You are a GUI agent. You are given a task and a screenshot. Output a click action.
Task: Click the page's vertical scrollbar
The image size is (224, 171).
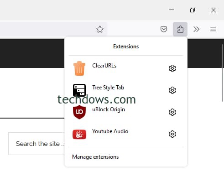coord(222,73)
